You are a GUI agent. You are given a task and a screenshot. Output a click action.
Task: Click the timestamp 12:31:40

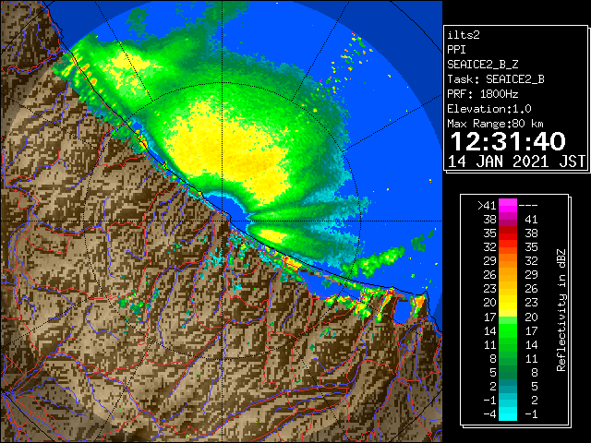coord(508,141)
